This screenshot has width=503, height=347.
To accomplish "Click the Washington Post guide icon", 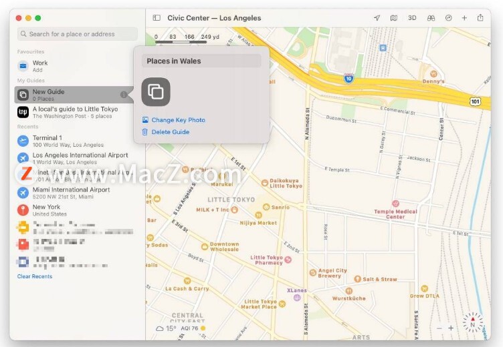I will point(23,112).
